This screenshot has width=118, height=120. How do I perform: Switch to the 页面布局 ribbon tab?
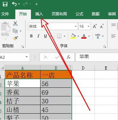59,14
